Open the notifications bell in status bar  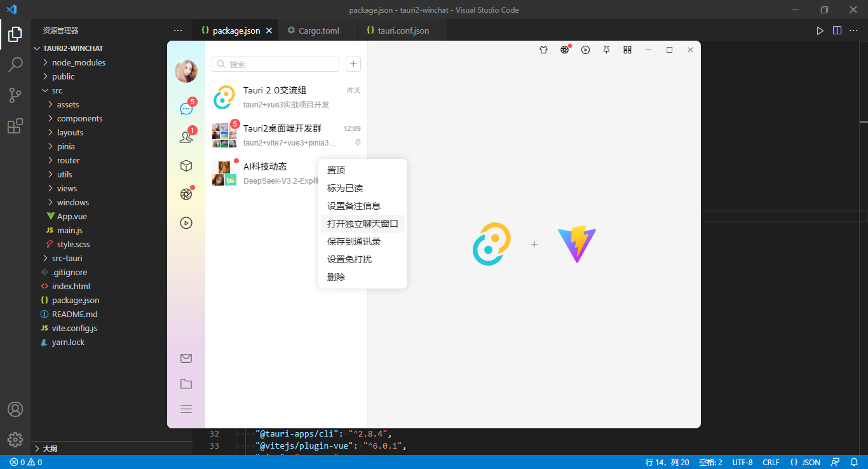[x=854, y=462]
